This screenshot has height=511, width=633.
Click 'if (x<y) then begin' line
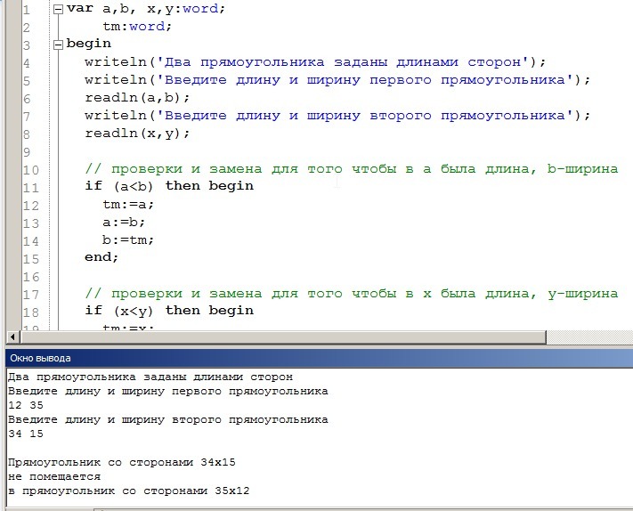(x=169, y=311)
